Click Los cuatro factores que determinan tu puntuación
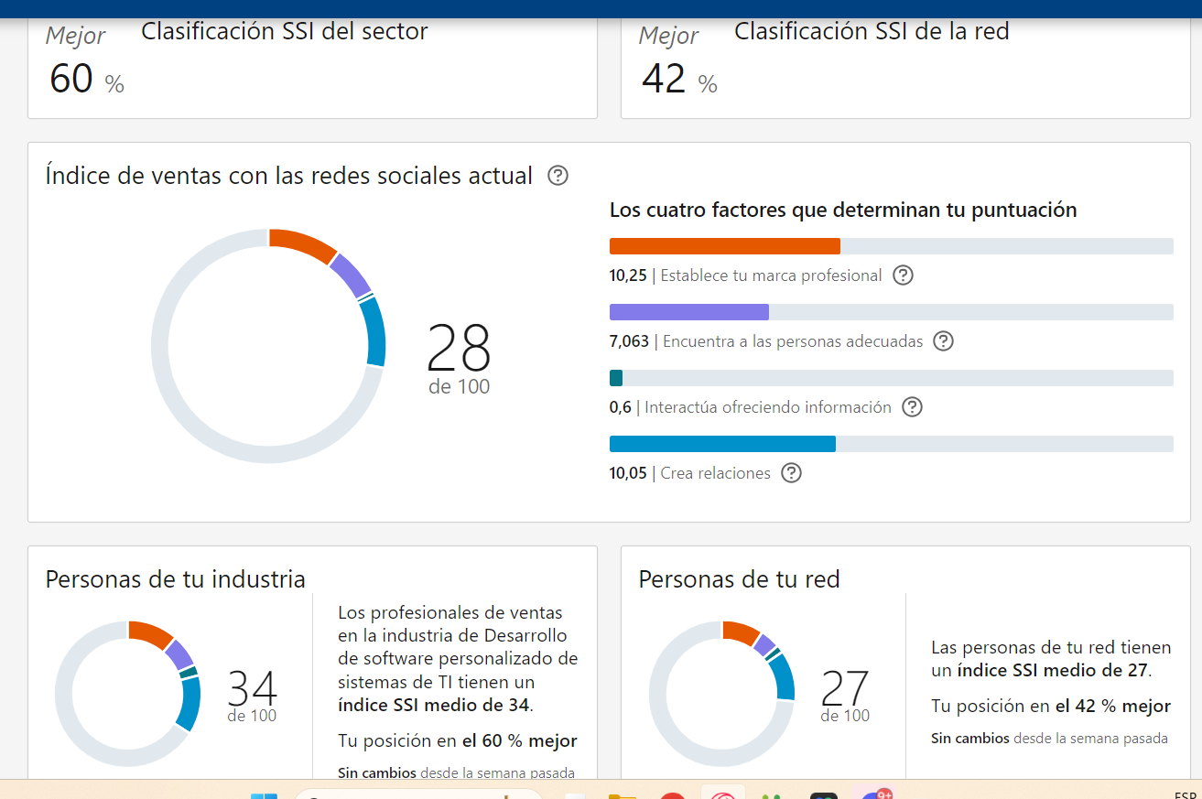This screenshot has height=799, width=1202. pos(843,211)
